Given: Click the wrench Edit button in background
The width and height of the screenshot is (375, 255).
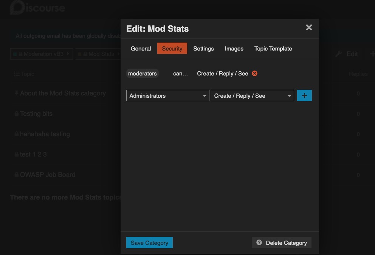Looking at the screenshot, I should pos(347,54).
